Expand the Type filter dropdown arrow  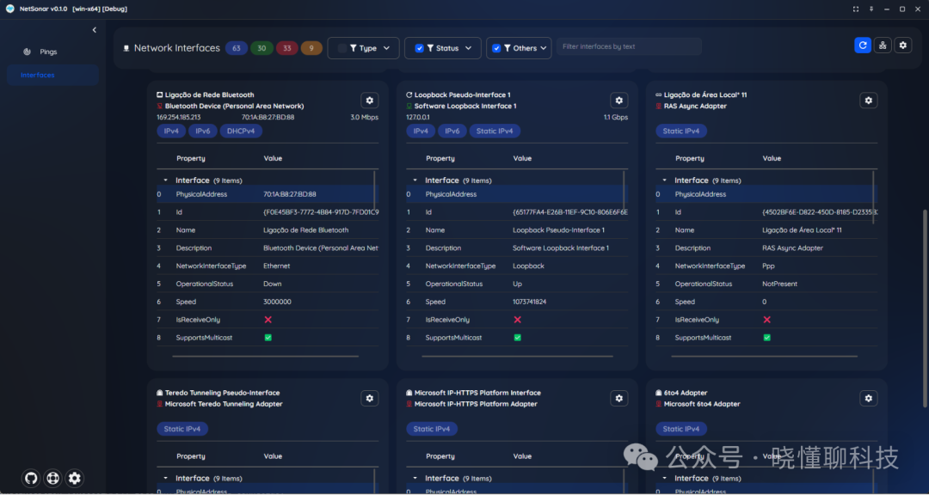coord(386,48)
